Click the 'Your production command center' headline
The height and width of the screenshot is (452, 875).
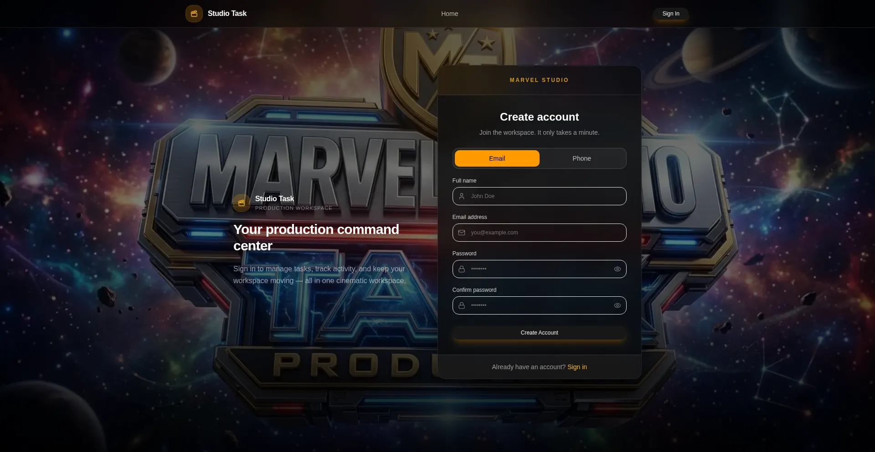click(x=316, y=238)
